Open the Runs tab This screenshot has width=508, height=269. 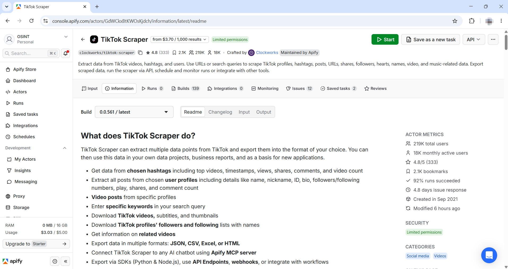point(153,89)
